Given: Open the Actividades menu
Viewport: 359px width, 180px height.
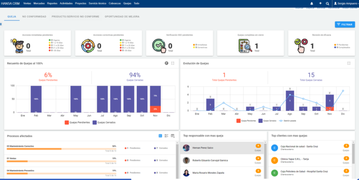Looking at the screenshot, I should coord(66,3).
